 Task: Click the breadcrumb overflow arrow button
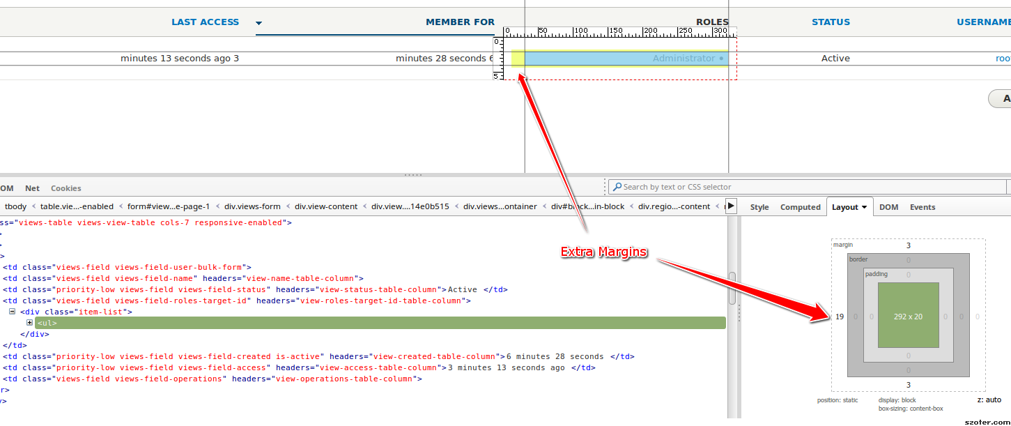coord(731,206)
